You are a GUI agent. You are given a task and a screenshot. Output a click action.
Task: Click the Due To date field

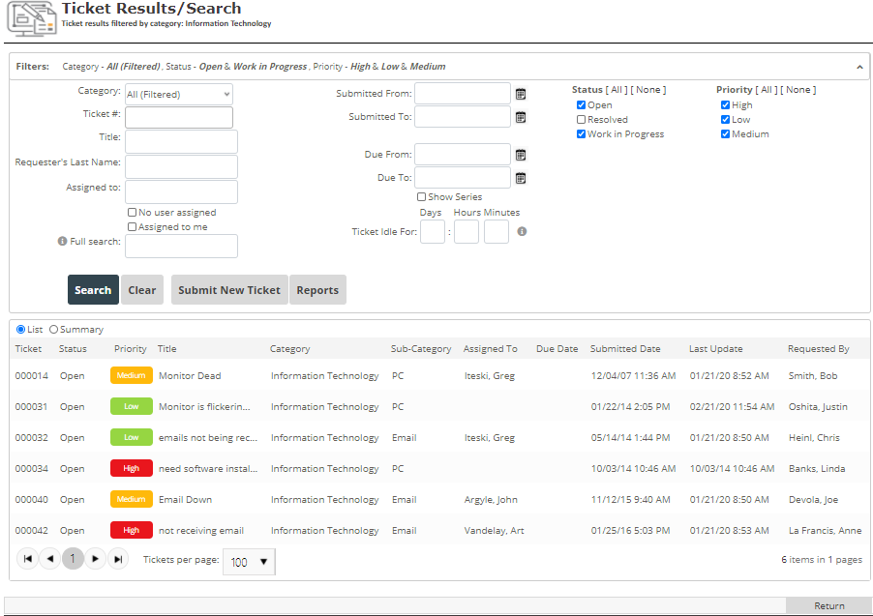click(x=463, y=178)
